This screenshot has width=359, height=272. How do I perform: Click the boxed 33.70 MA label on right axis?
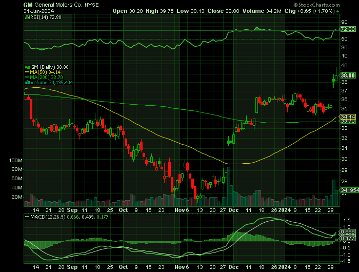348,121
